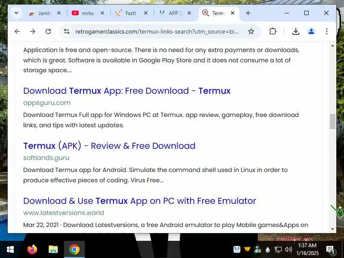Viewport: 344px width, 258px height.
Task: Bookmark this page with star icon
Action: point(251,31)
